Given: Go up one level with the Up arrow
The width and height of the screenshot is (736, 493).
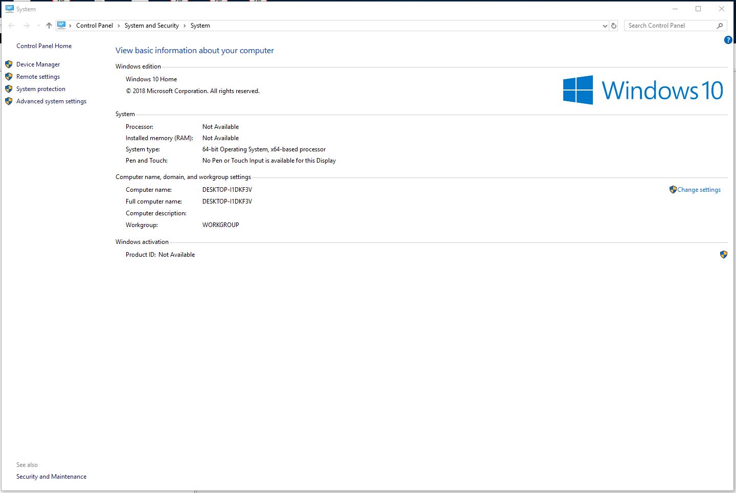Looking at the screenshot, I should (x=49, y=26).
